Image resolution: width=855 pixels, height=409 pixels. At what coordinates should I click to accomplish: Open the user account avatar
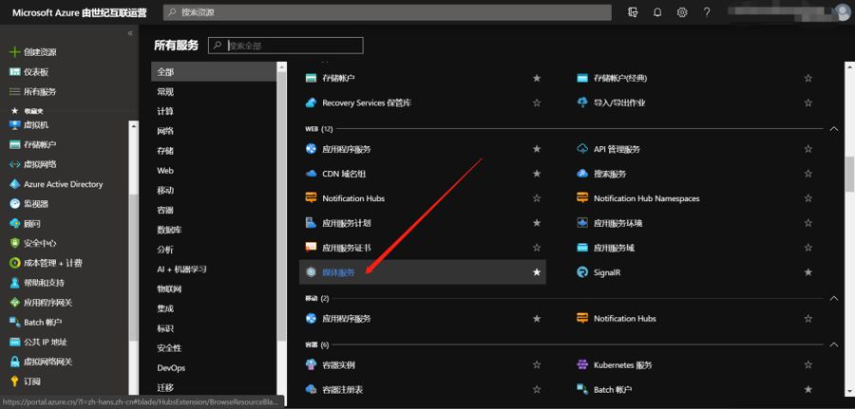[x=843, y=12]
